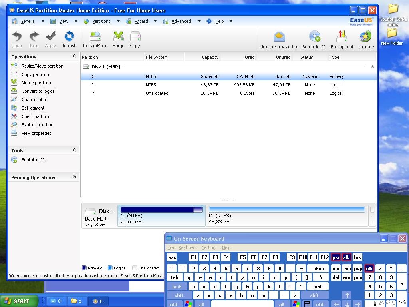Toggle nlk num lock key
The width and height of the screenshot is (409, 307).
369,268
